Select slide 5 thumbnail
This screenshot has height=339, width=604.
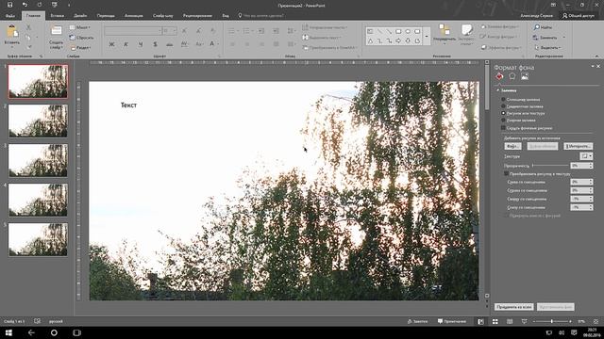coord(38,239)
